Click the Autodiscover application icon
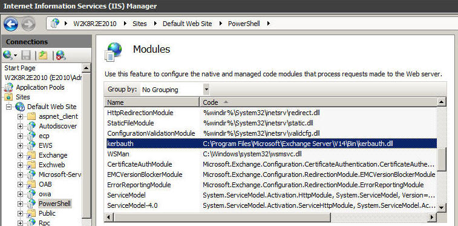 31,126
